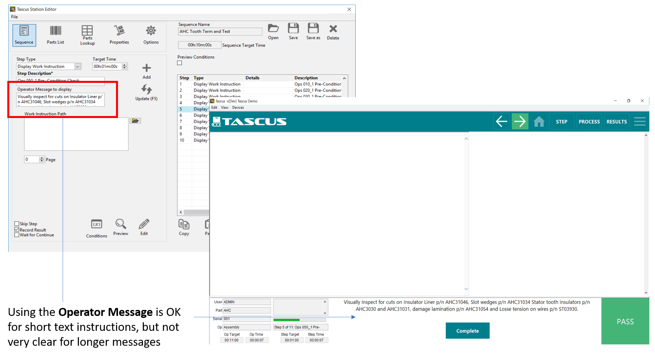Image resolution: width=655 pixels, height=362 pixels.
Task: Delete the sequence with X icon
Action: (x=333, y=29)
